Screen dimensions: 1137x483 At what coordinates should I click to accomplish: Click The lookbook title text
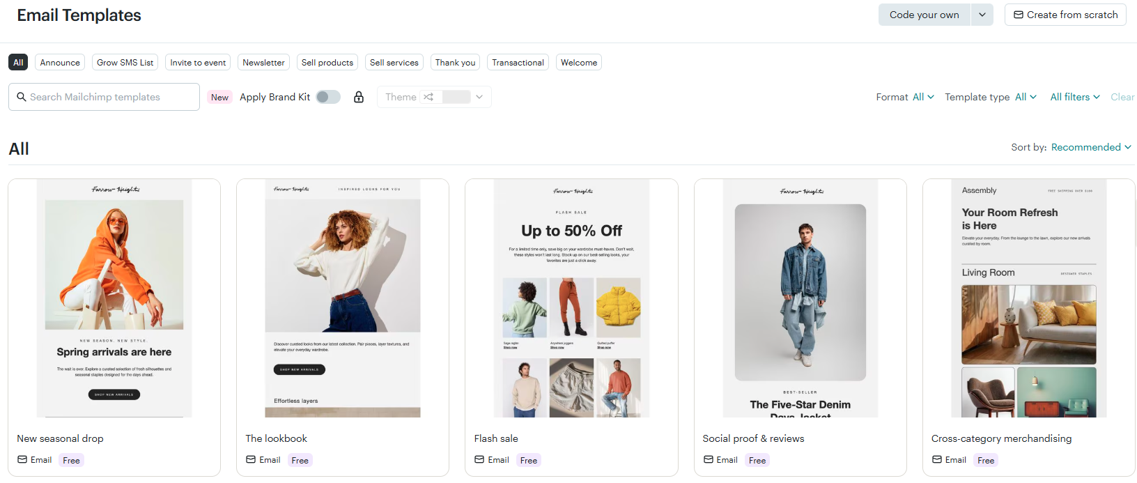click(276, 438)
